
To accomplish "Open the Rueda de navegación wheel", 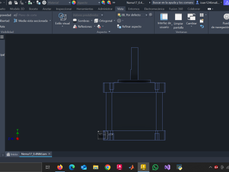I will pyautogui.click(x=226, y=17).
